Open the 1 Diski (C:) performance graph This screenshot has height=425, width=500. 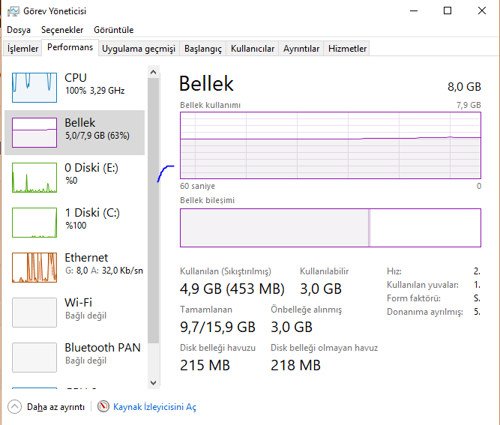[34, 223]
